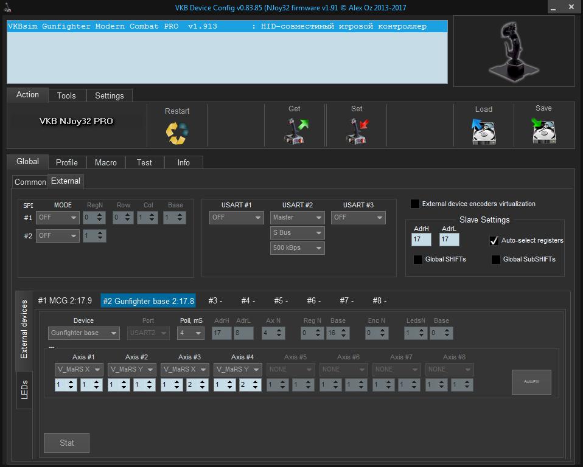Enable Global SHIFTs checkbox
Image resolution: width=583 pixels, height=467 pixels.
tap(418, 259)
